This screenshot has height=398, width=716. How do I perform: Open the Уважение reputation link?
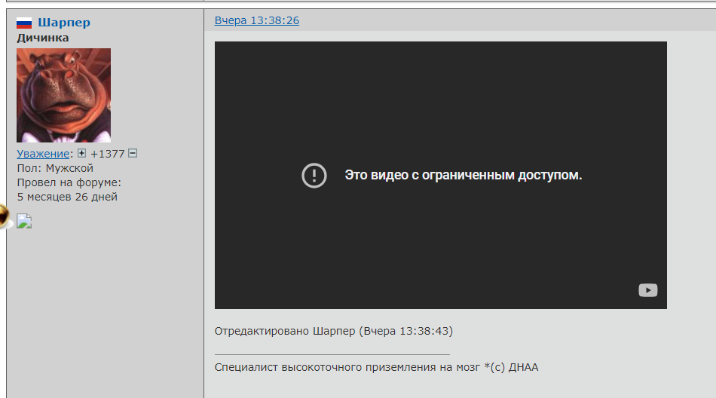coord(43,154)
